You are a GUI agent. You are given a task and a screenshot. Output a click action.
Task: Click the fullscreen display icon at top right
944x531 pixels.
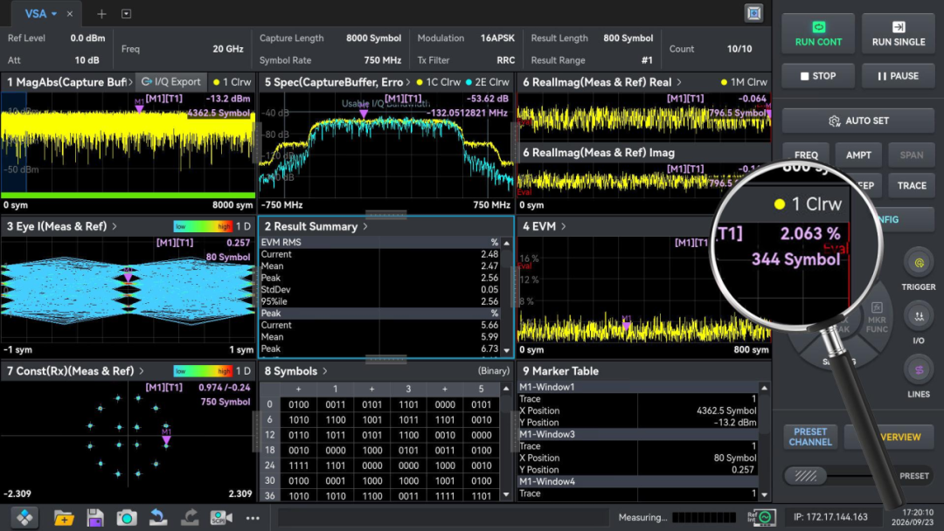[x=753, y=13]
